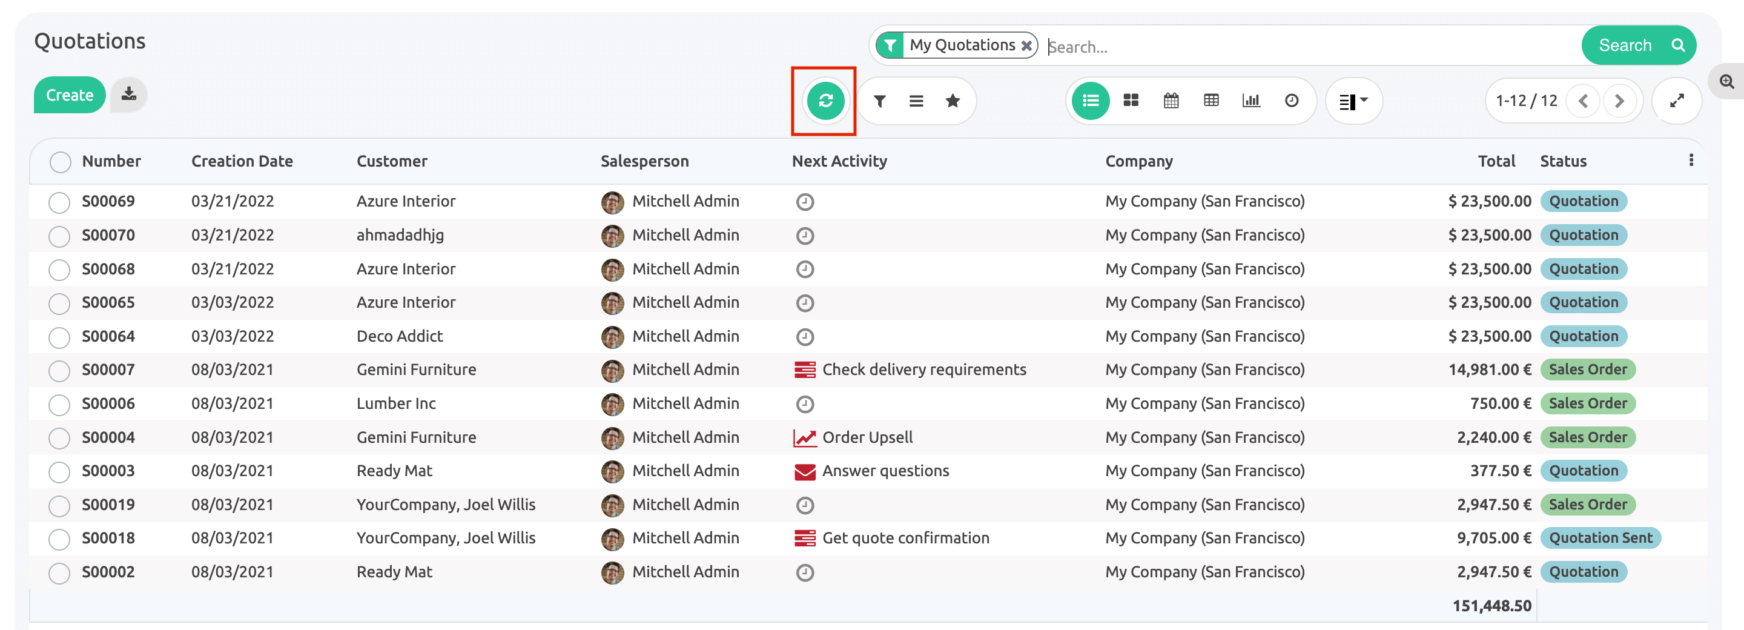Click the green Search button

click(1637, 45)
